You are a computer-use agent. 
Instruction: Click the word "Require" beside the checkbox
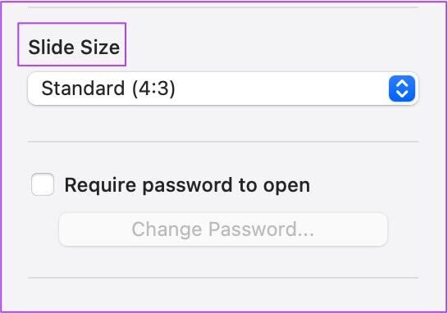[100, 185]
